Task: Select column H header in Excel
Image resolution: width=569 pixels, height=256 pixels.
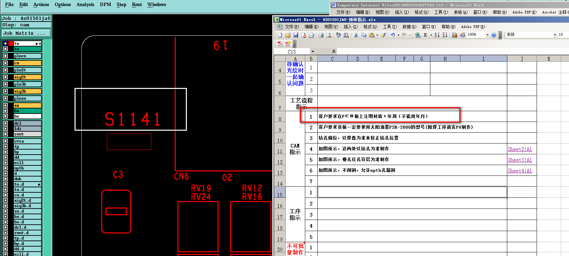Action: 445,59
